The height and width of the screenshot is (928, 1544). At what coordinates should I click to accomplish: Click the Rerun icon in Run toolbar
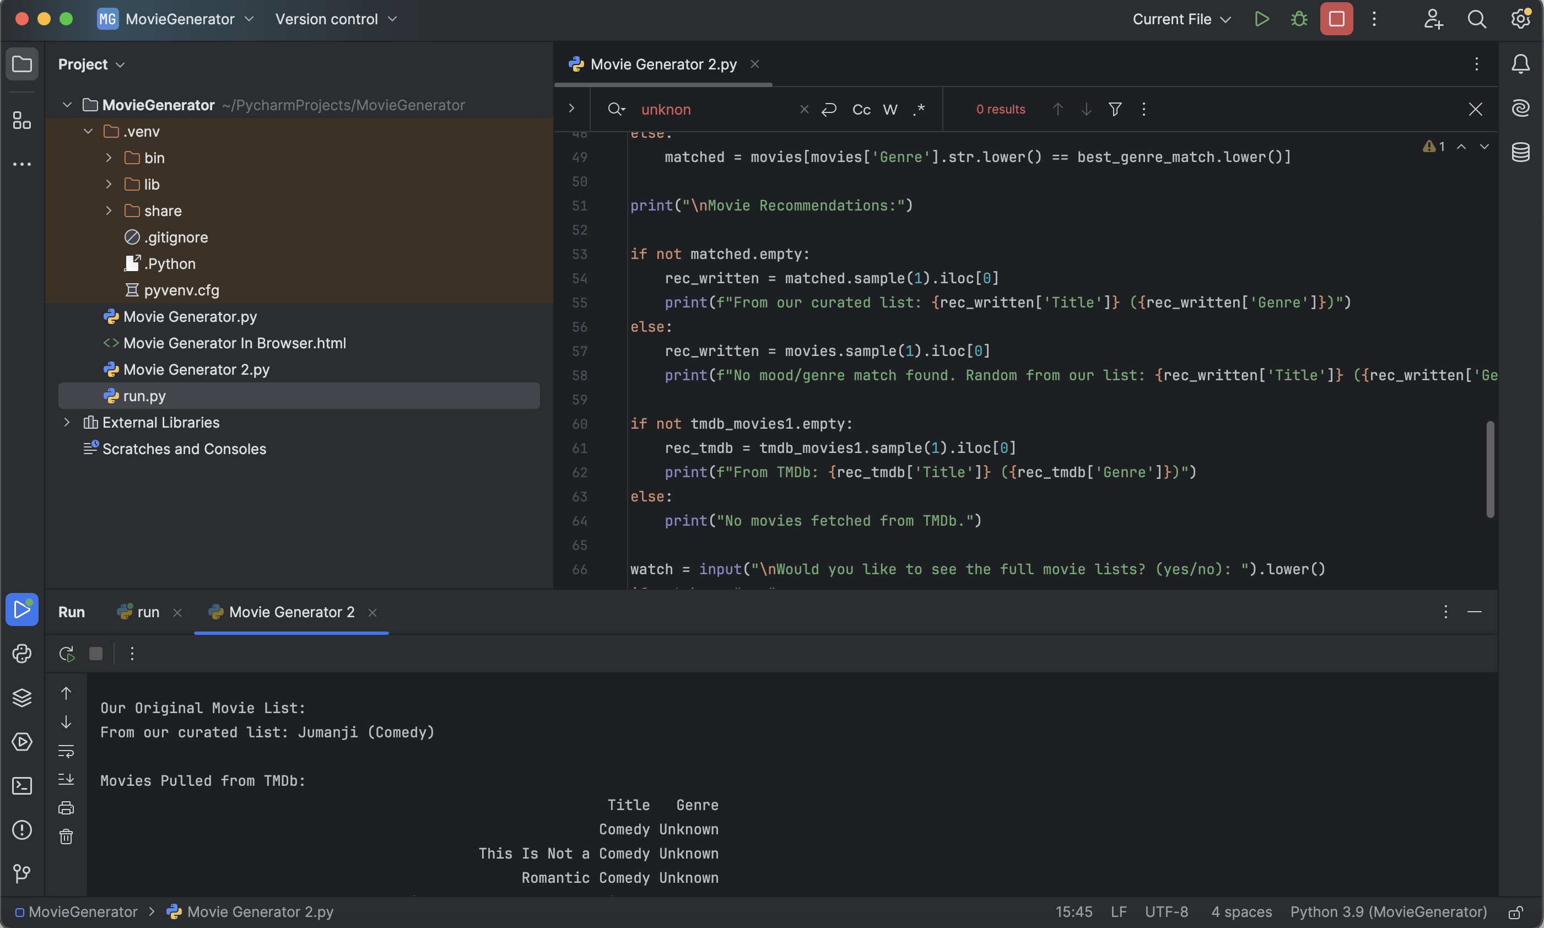66,654
